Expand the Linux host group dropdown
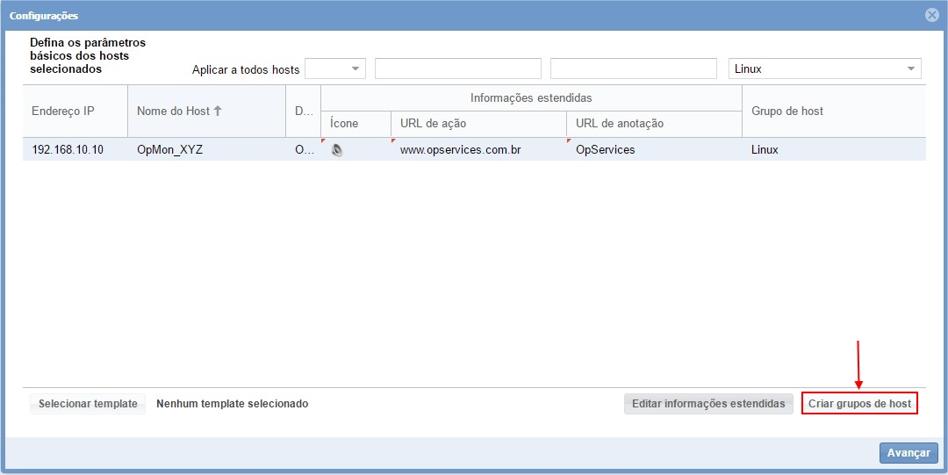 [x=910, y=68]
